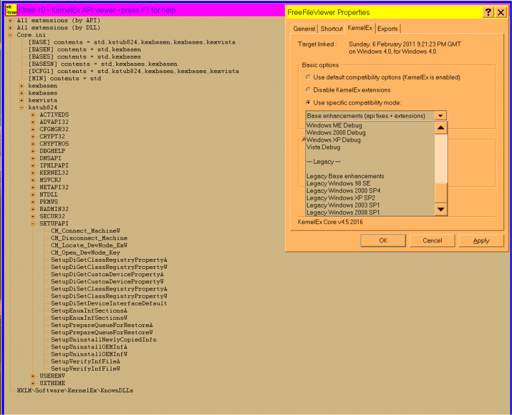Select SetupVerifyInfFileW tree entry
This screenshot has width=512, height=415.
[85, 369]
